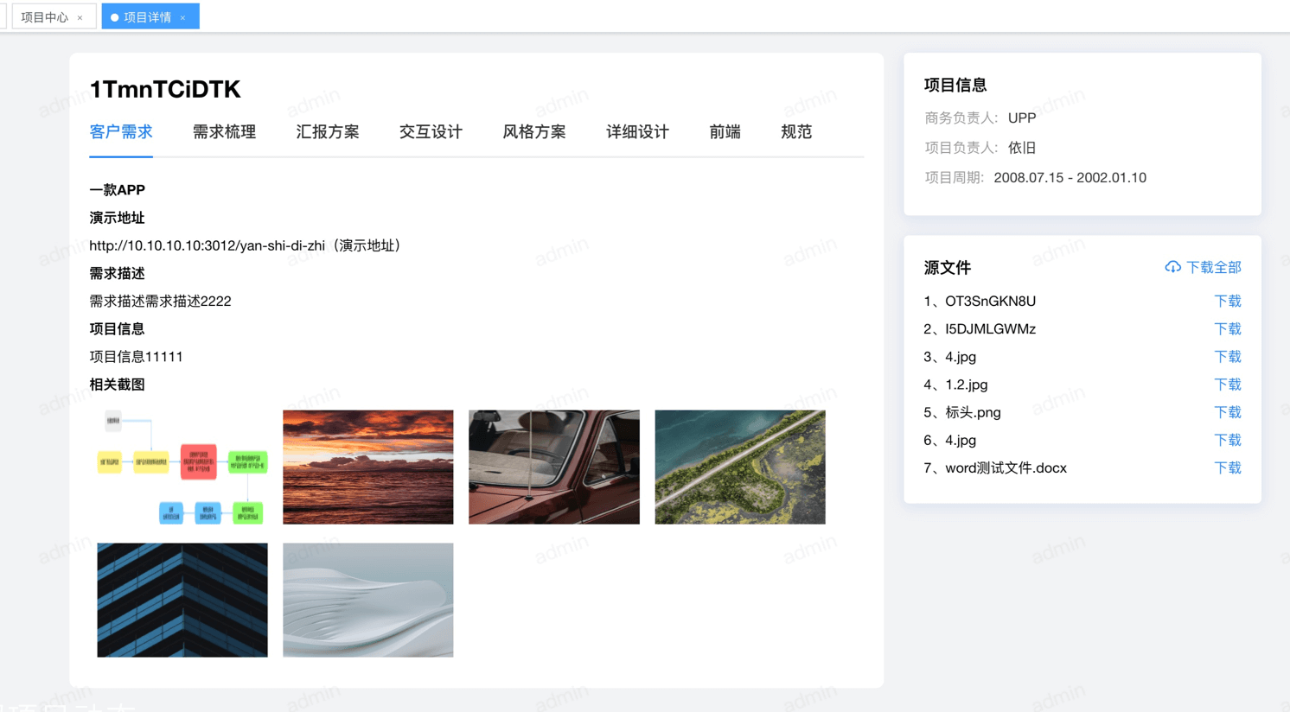Switch to the 需求梳理 tab
1290x712 pixels.
click(x=224, y=132)
